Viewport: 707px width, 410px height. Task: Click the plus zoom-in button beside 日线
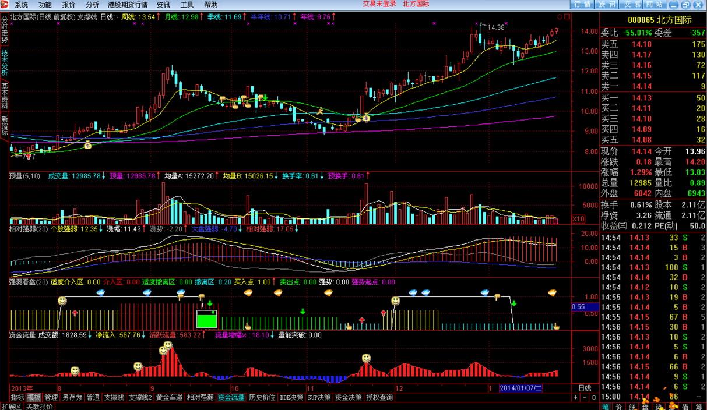[576, 397]
